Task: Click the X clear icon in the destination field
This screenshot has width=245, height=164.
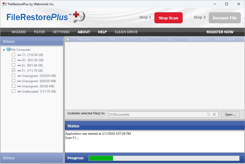Action: (x=214, y=114)
